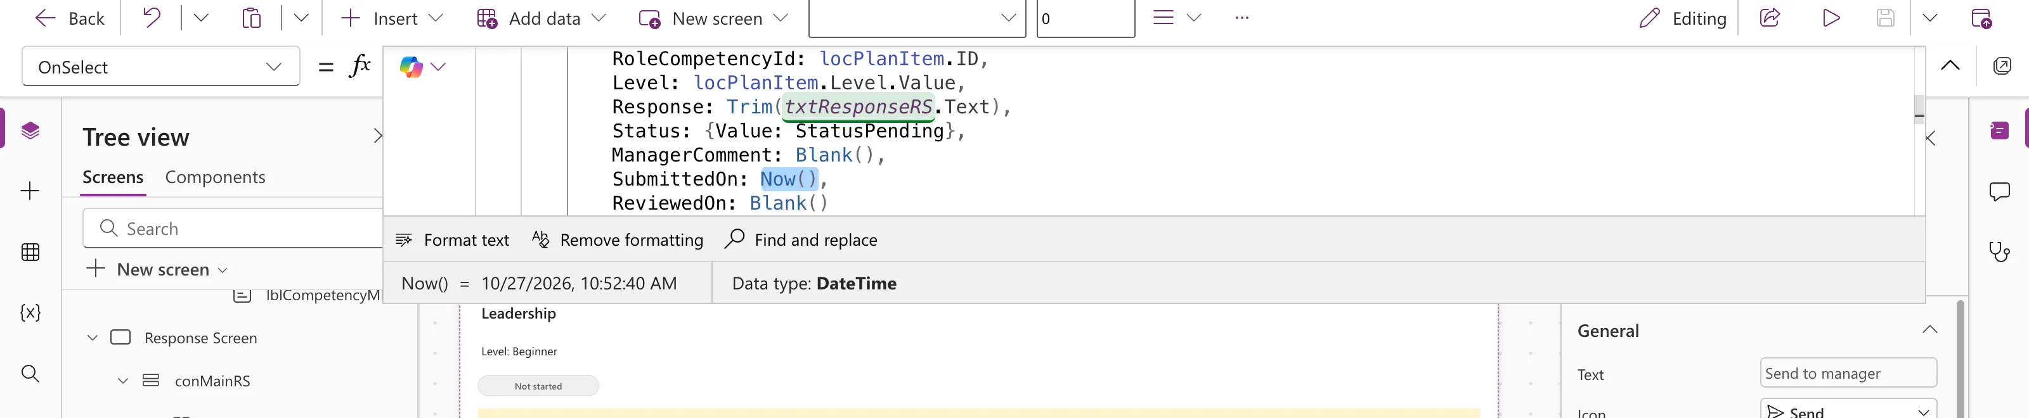Viewport: 2029px width, 418px height.
Task: Open the Insert menu
Action: [x=392, y=18]
